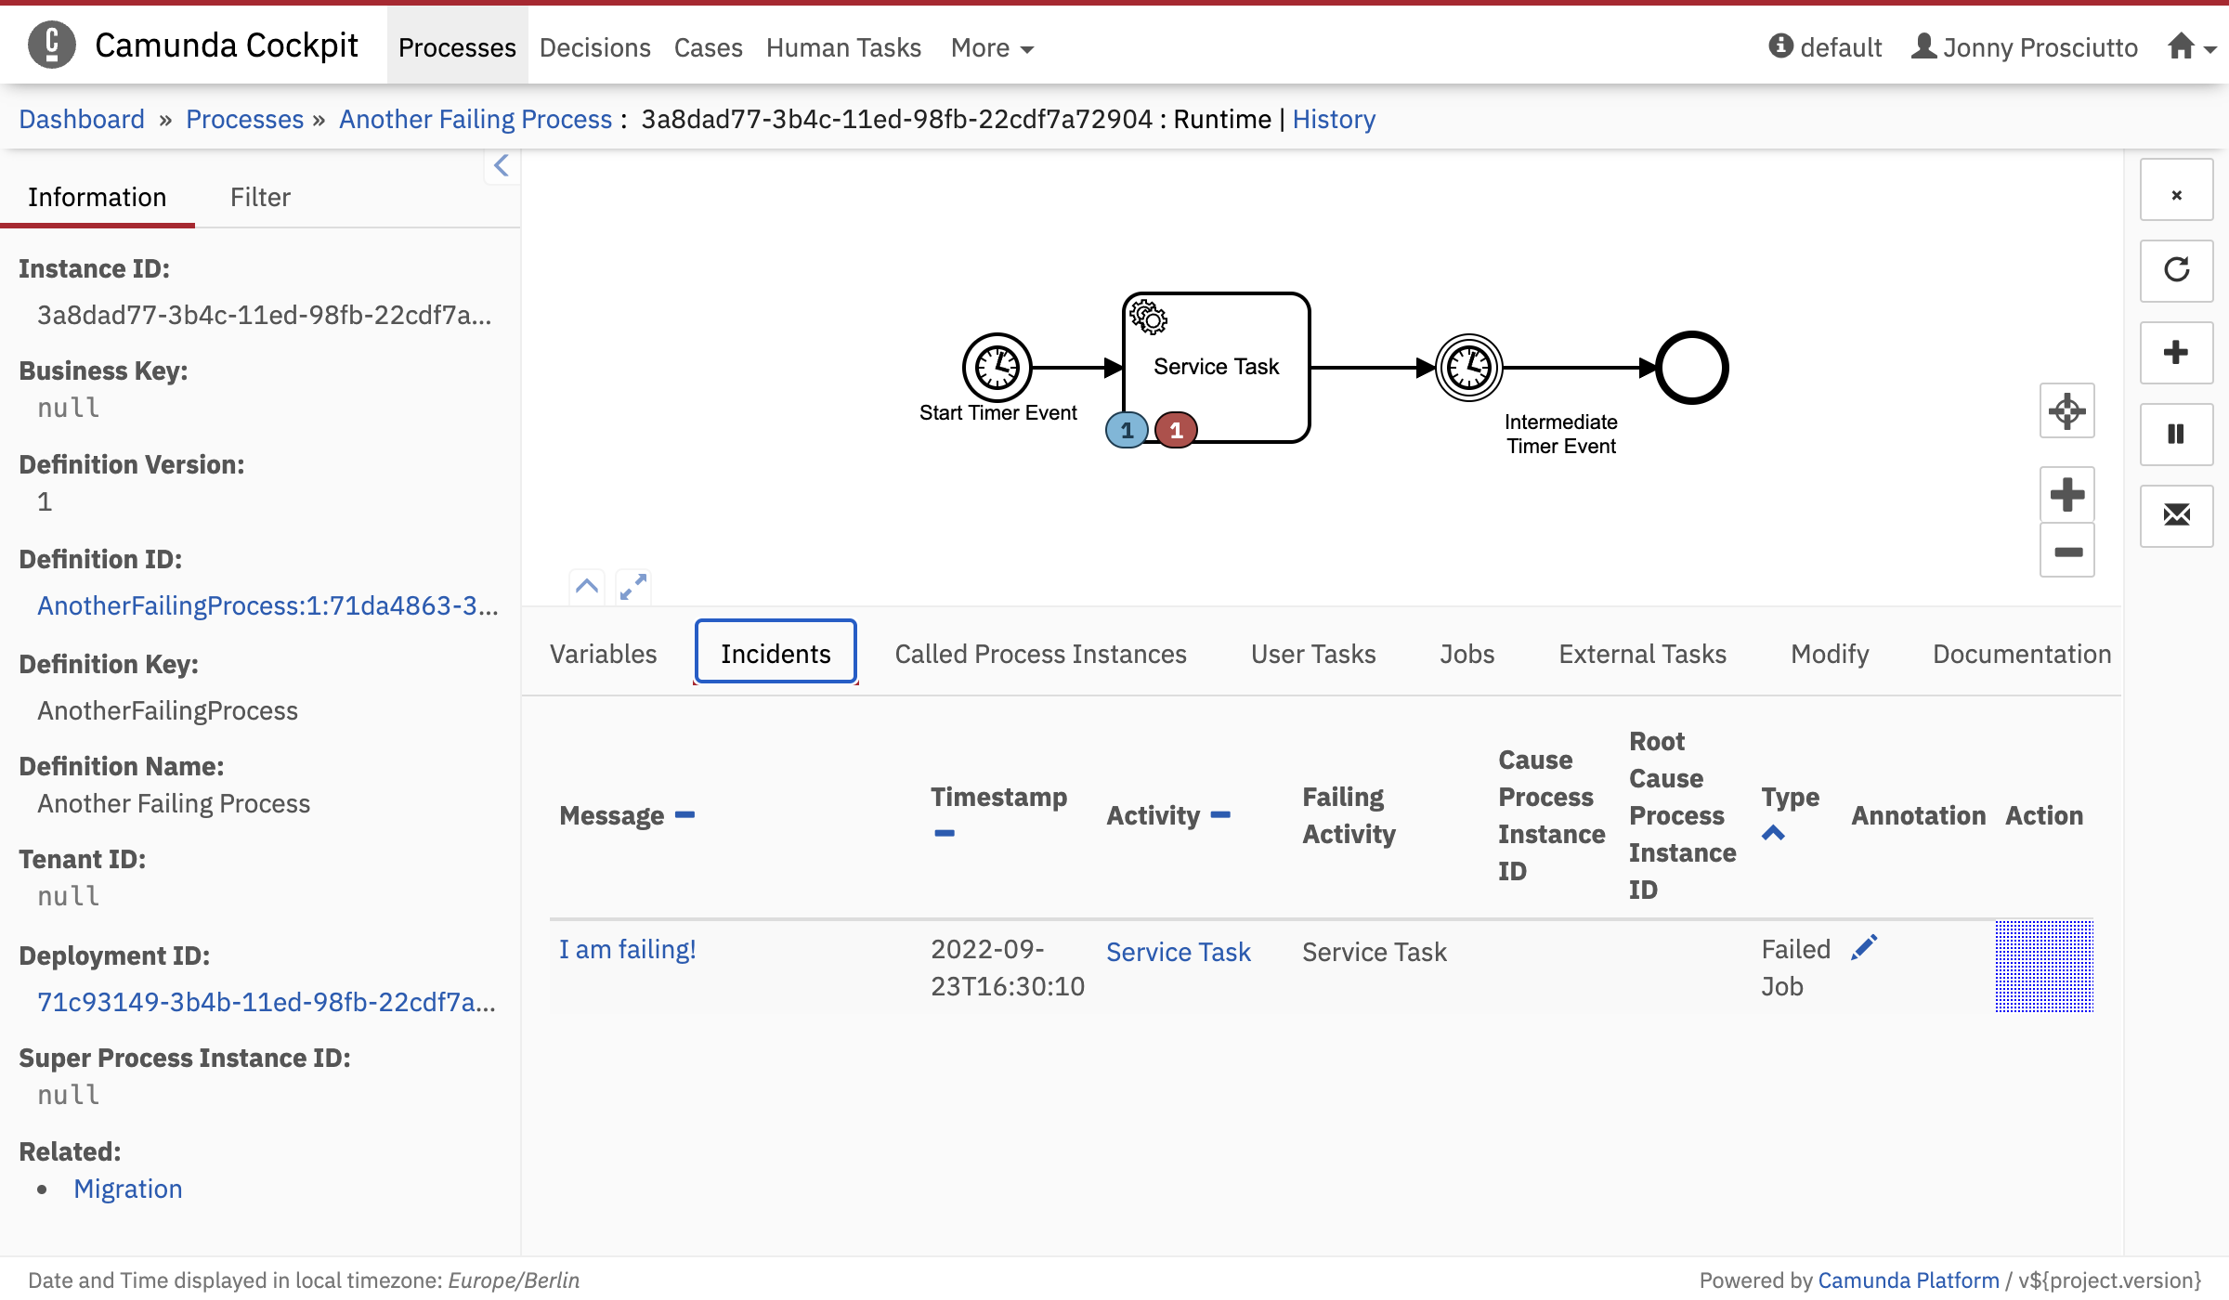The width and height of the screenshot is (2229, 1300).
Task: Open the User Tasks tab
Action: click(x=1313, y=654)
